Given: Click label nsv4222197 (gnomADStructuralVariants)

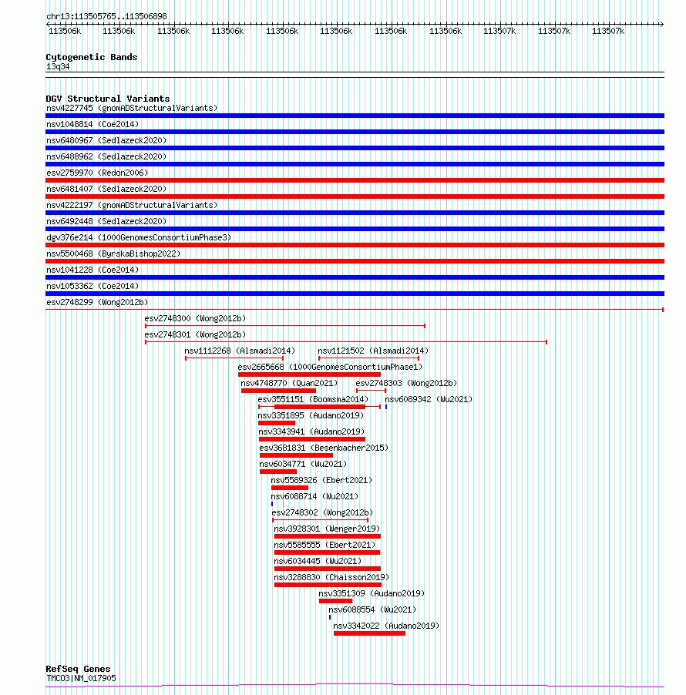Looking at the screenshot, I should (x=132, y=205).
